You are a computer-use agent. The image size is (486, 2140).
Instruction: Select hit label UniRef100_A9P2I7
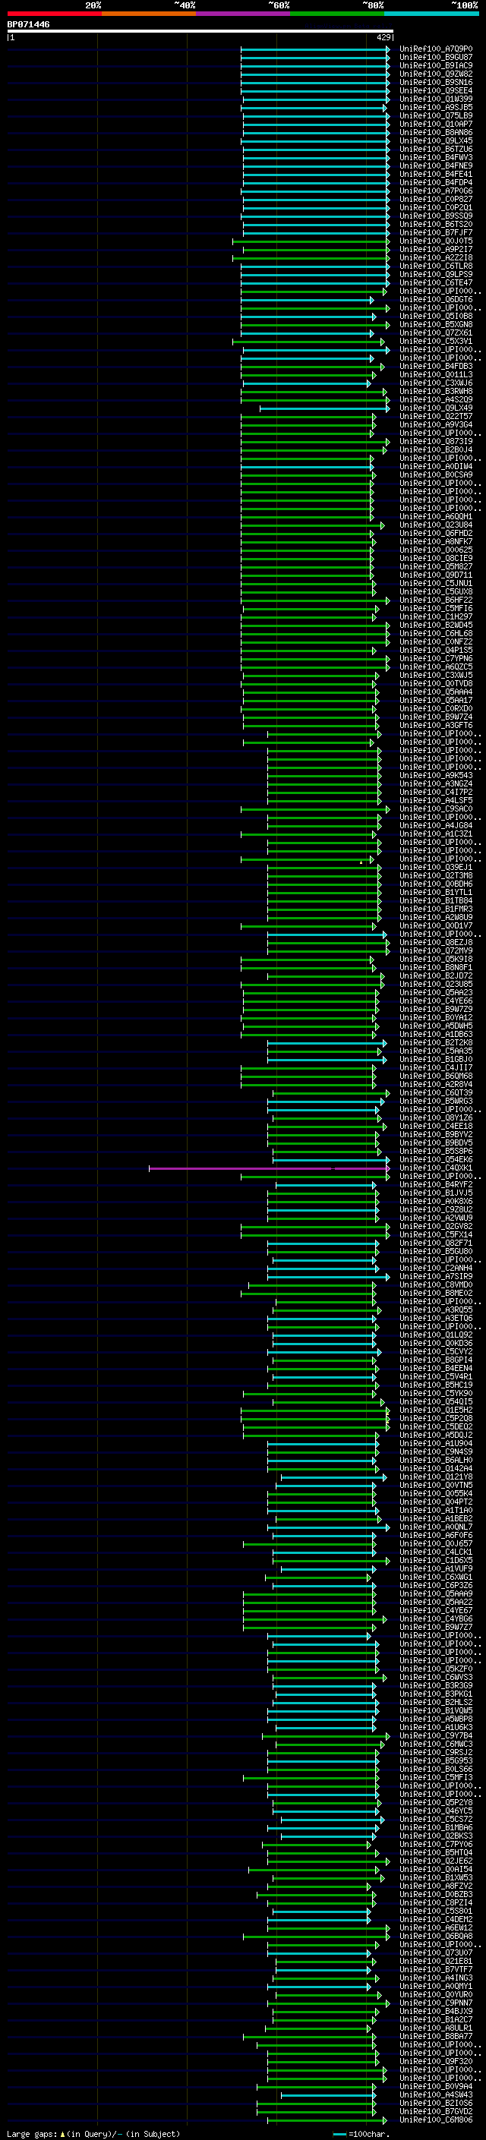pyautogui.click(x=435, y=249)
